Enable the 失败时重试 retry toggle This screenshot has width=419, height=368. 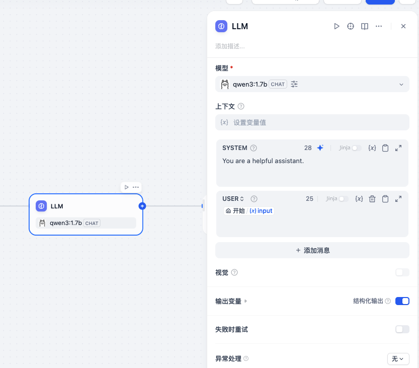point(402,329)
